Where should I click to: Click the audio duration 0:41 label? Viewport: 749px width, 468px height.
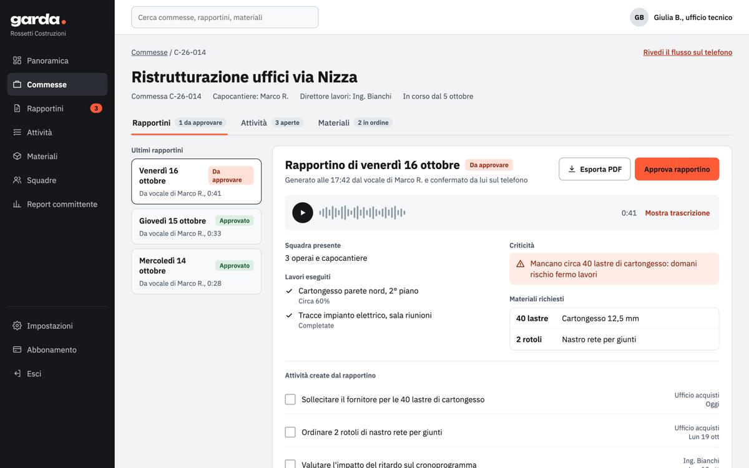pyautogui.click(x=629, y=213)
